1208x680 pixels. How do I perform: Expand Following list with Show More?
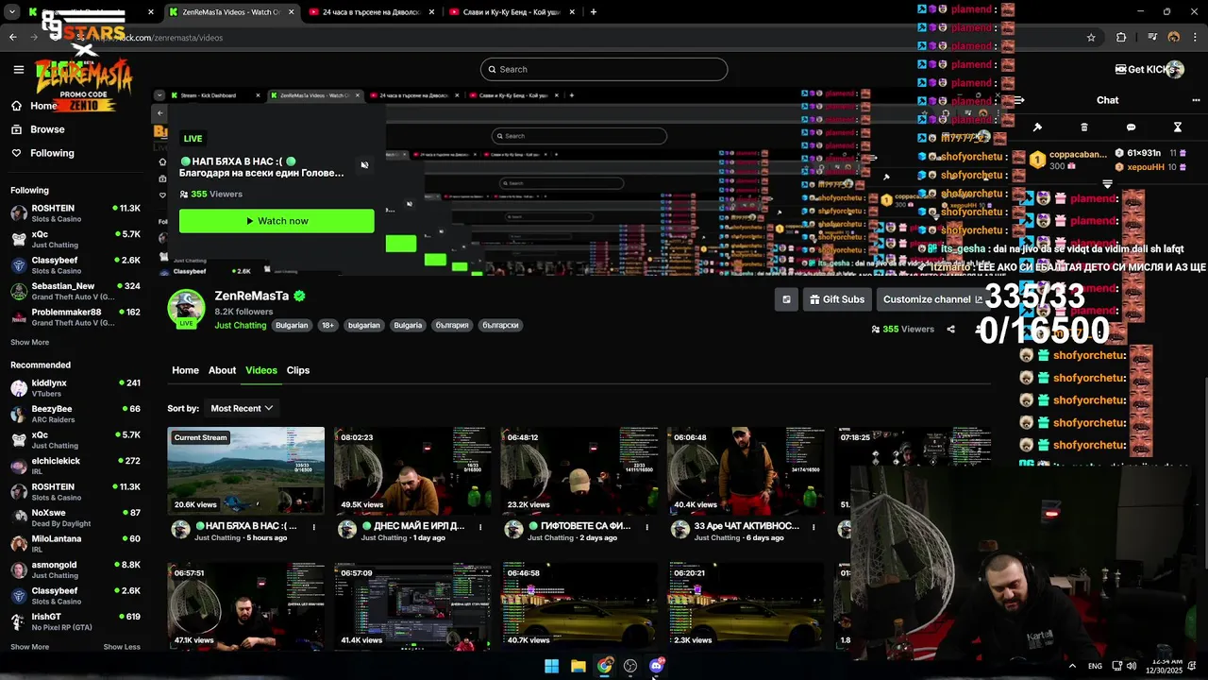30,343
